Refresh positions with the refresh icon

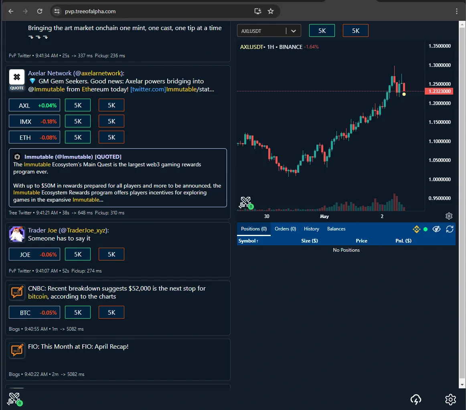450,229
